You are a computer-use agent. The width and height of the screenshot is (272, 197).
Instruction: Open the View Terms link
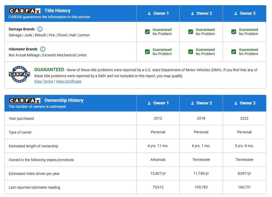44,81
